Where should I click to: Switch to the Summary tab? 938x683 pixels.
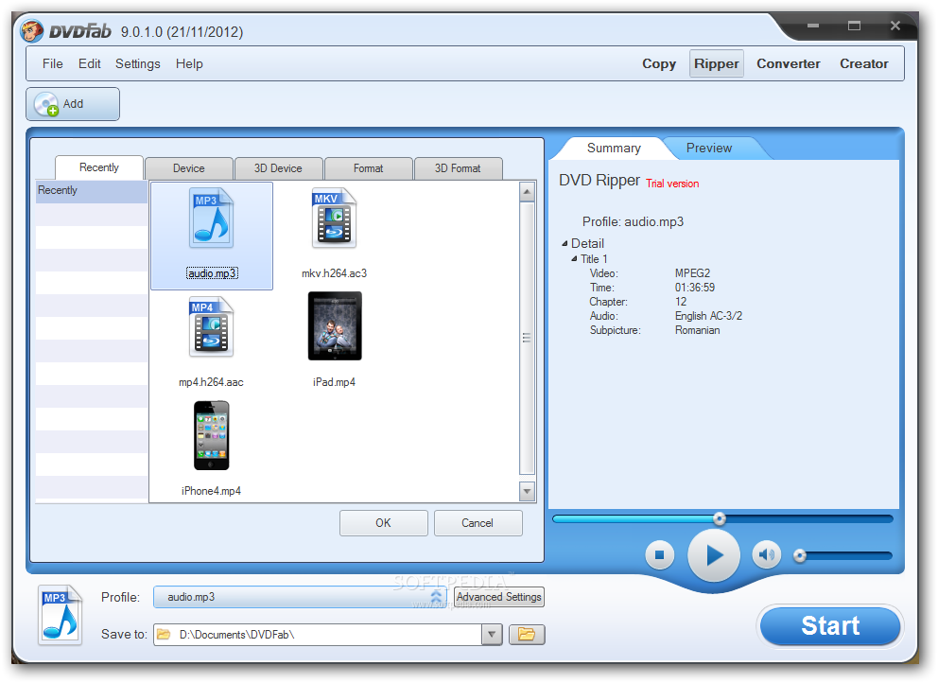[x=614, y=148]
